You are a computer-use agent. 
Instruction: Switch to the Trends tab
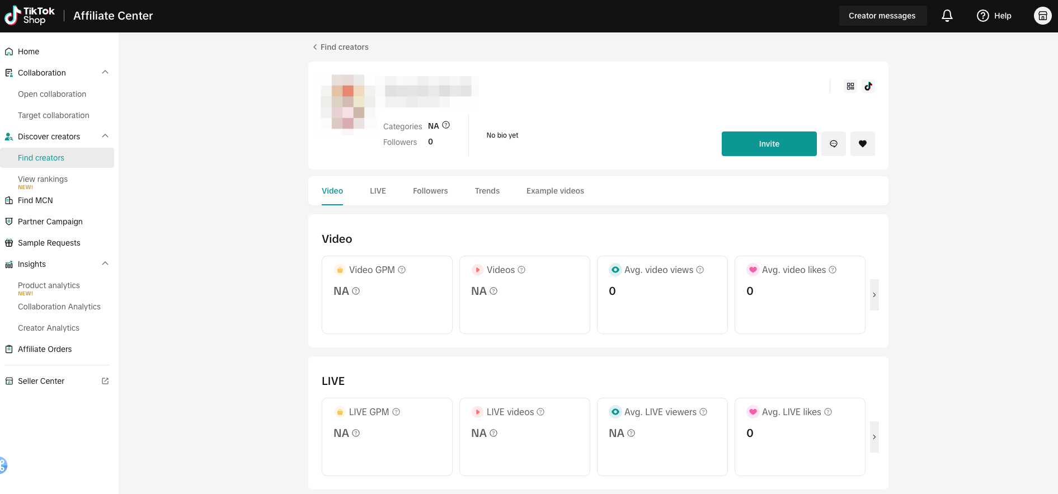pos(487,191)
